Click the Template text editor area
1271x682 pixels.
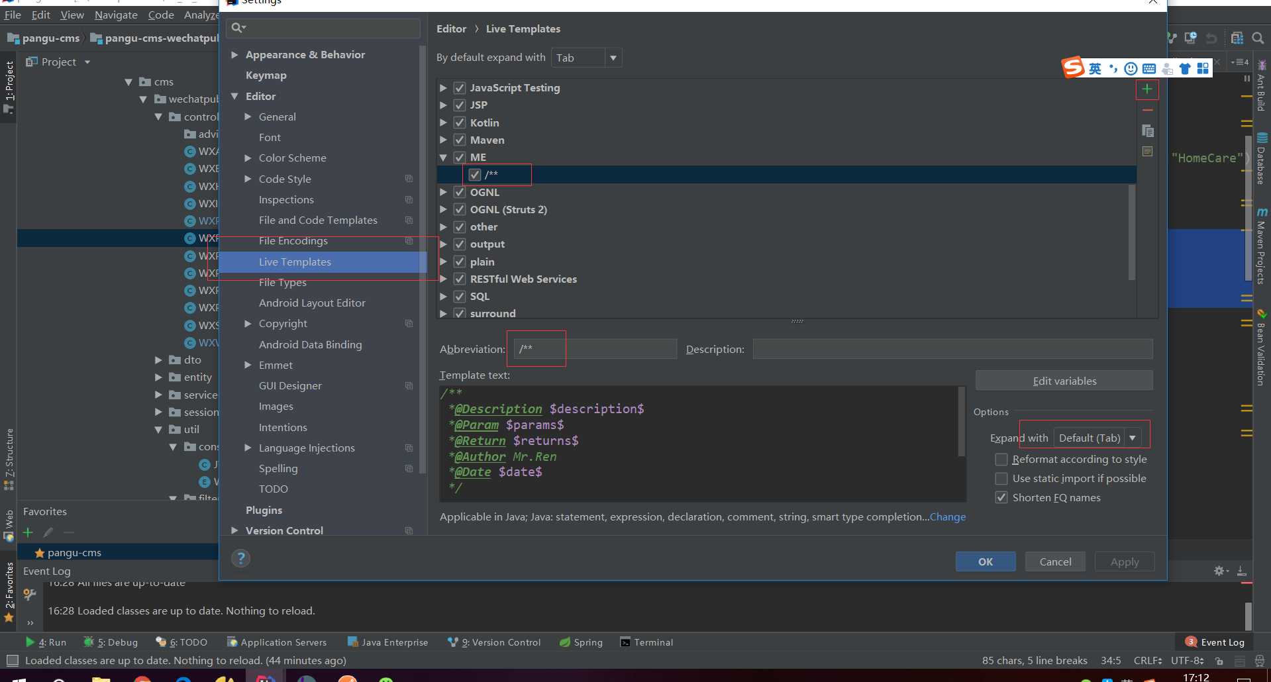coord(702,444)
